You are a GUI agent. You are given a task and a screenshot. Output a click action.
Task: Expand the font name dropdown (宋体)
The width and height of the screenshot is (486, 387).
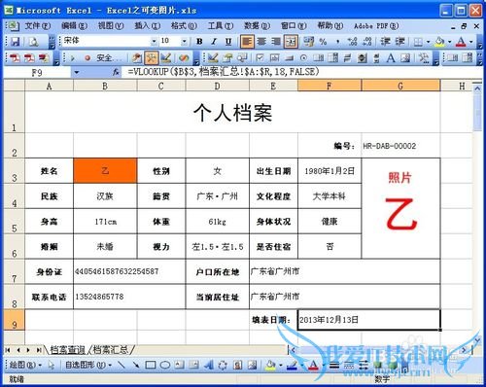click(154, 41)
